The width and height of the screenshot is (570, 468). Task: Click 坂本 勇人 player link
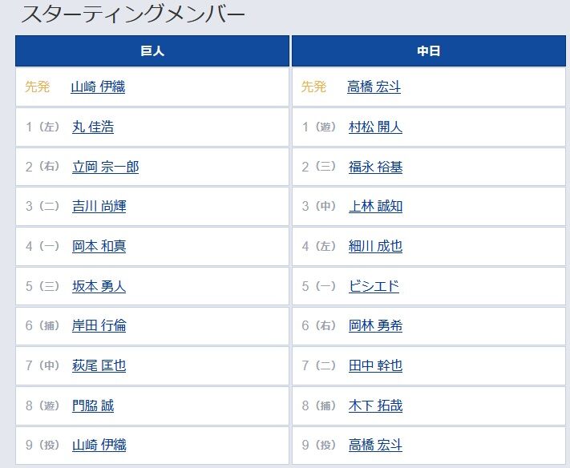[99, 286]
